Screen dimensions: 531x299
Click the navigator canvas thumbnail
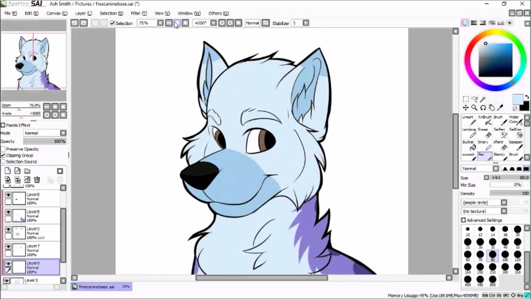click(33, 61)
